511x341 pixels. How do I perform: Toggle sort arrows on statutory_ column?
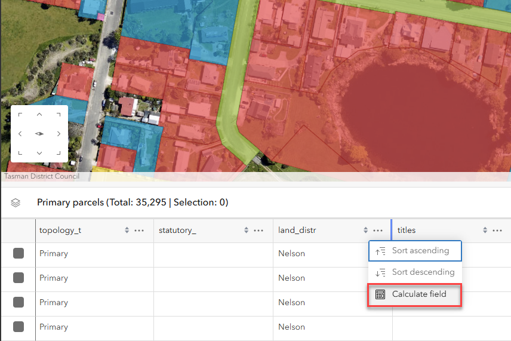click(246, 230)
